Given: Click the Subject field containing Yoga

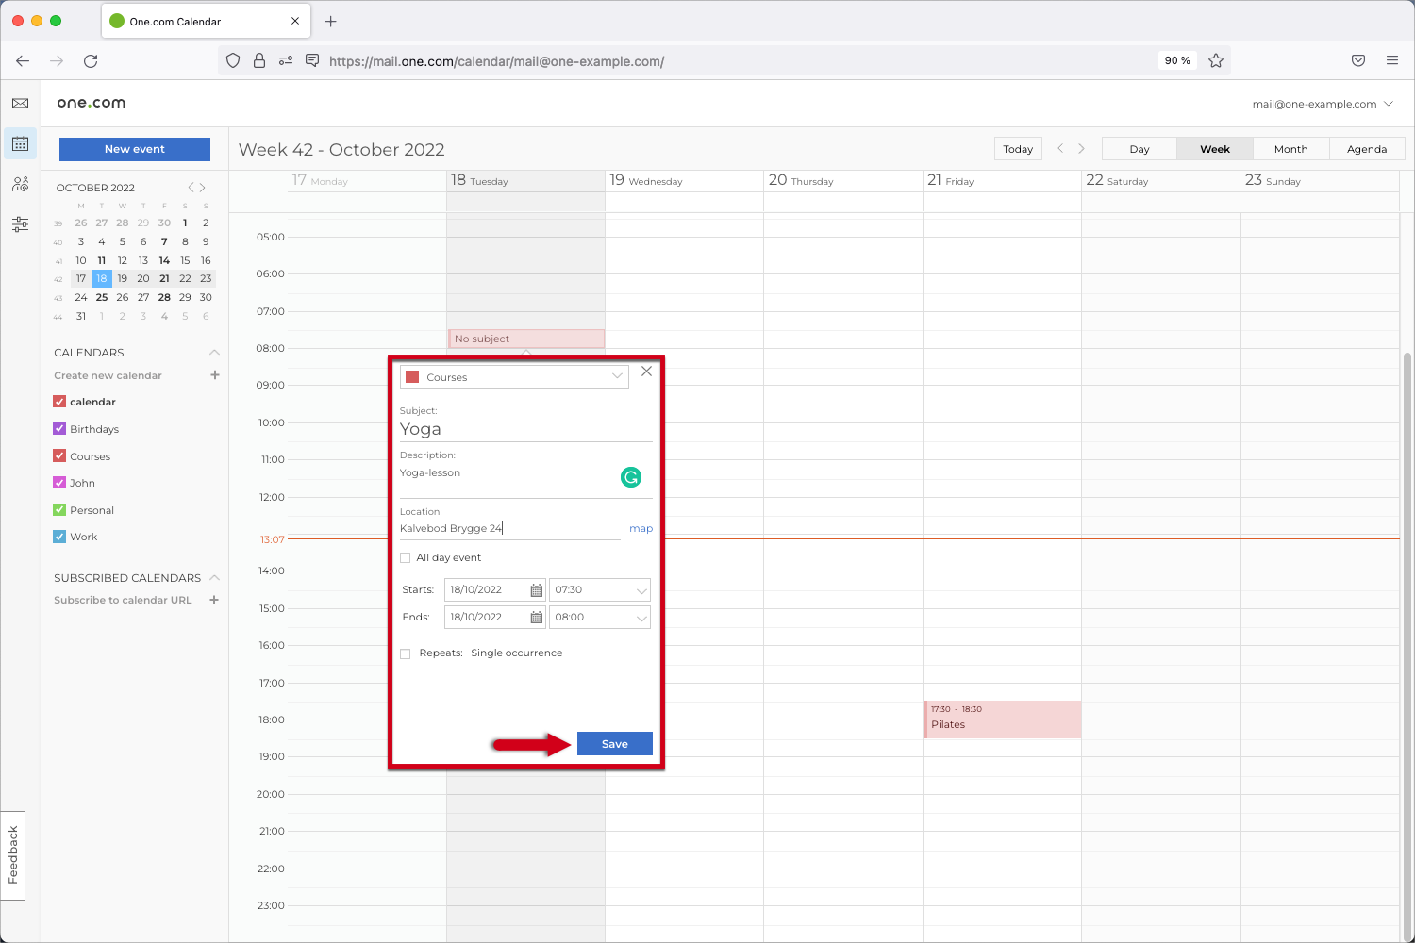Looking at the screenshot, I should point(526,429).
